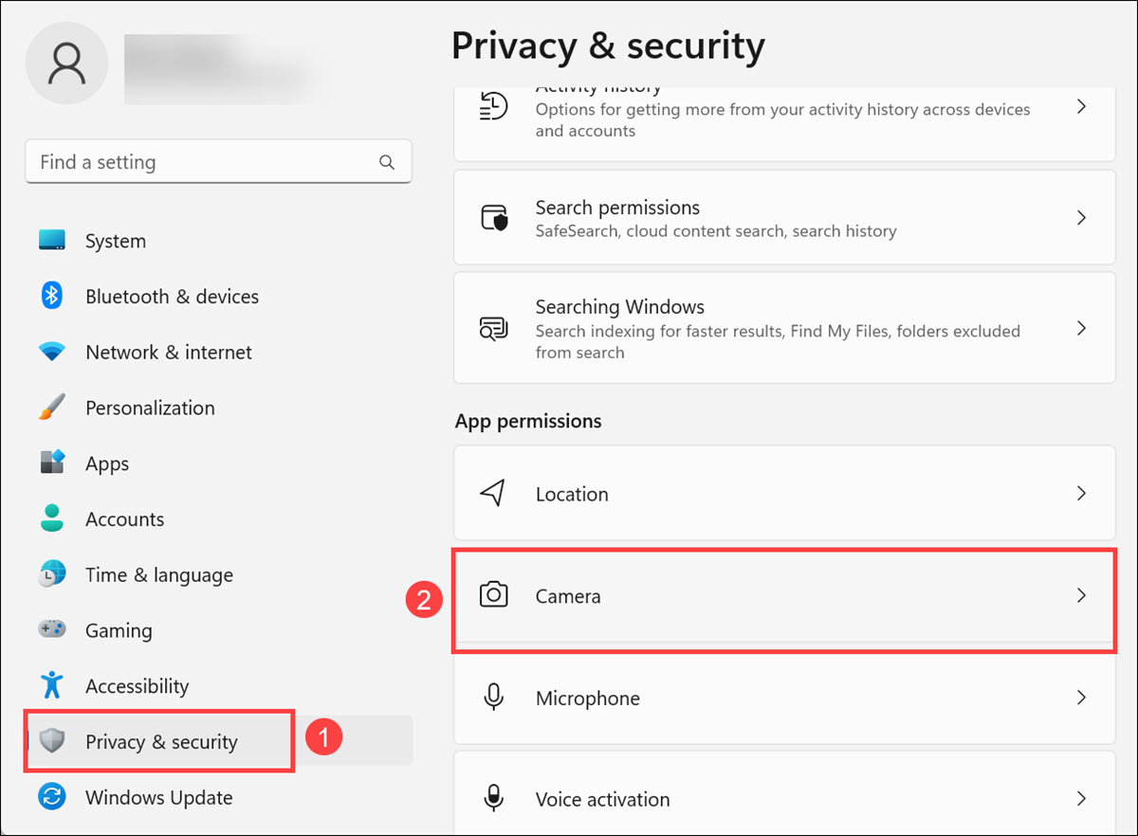Go to Apps settings section
The image size is (1138, 836).
[x=106, y=463]
